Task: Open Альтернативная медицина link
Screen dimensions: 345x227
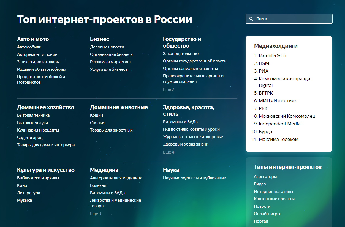Action: (116, 178)
